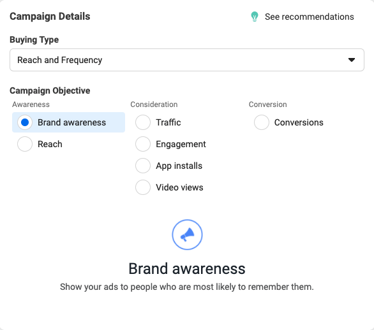
Task: Select the Engagement radio button
Action: click(143, 144)
